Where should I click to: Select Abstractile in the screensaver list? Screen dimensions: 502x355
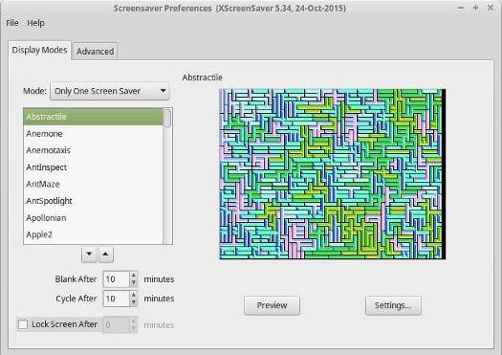tap(93, 117)
